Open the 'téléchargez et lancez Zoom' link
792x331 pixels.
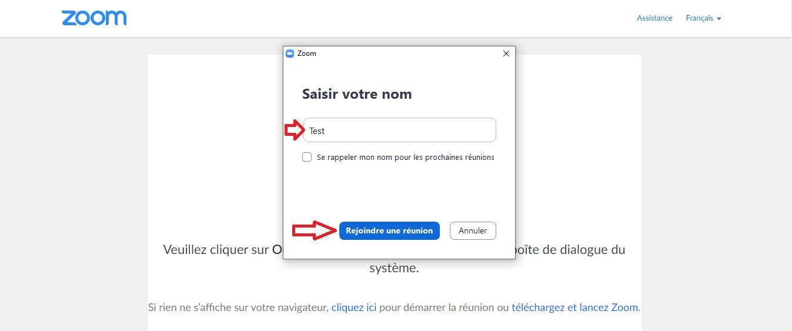click(574, 307)
